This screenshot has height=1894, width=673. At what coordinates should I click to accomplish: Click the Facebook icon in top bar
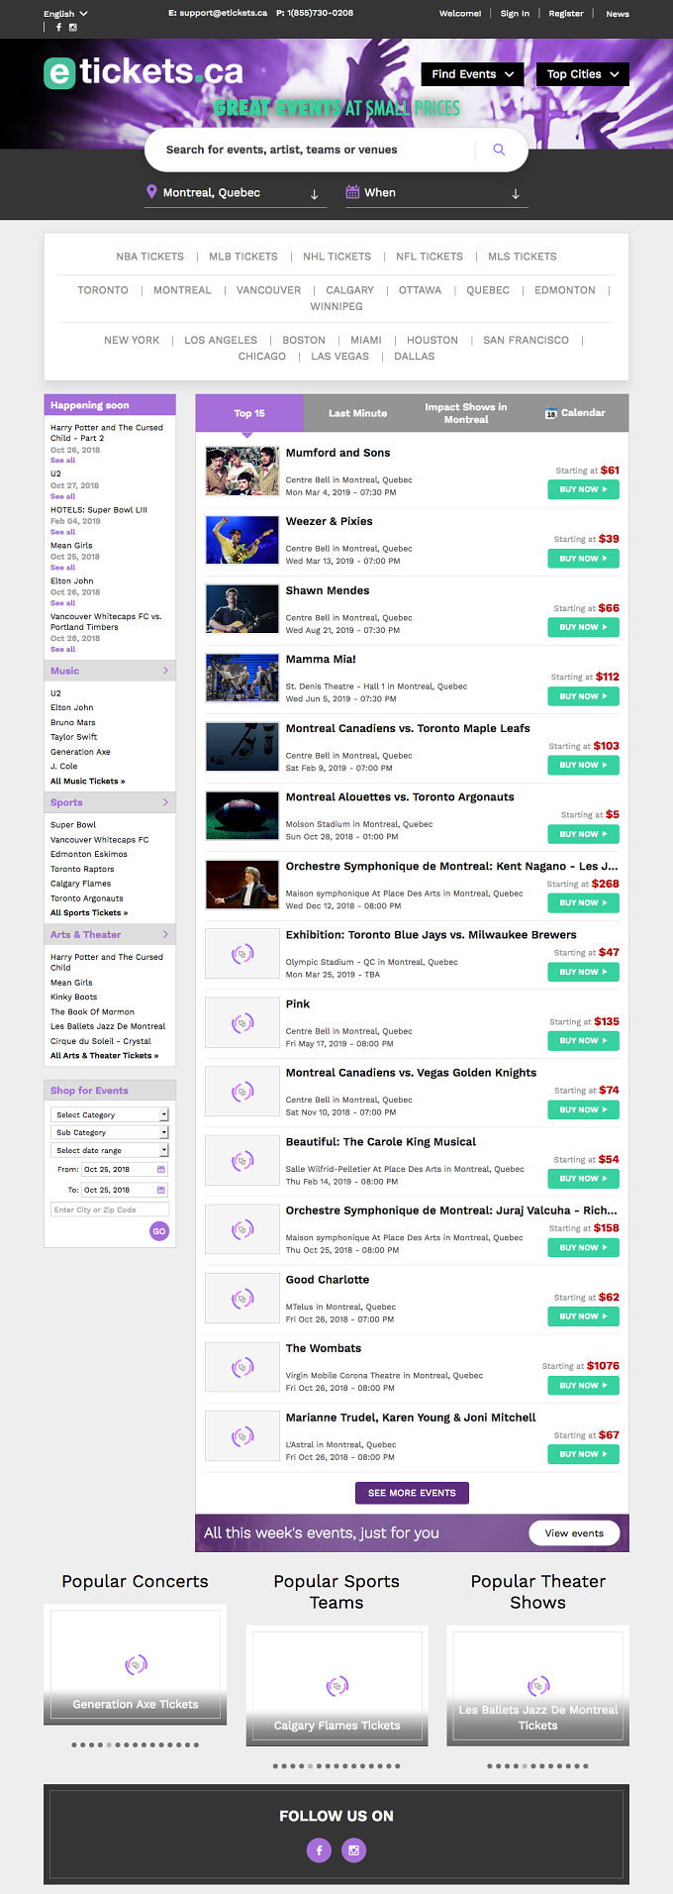[x=58, y=27]
